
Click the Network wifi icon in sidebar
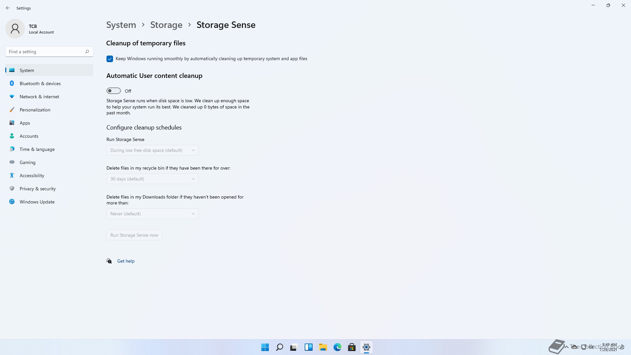(12, 97)
